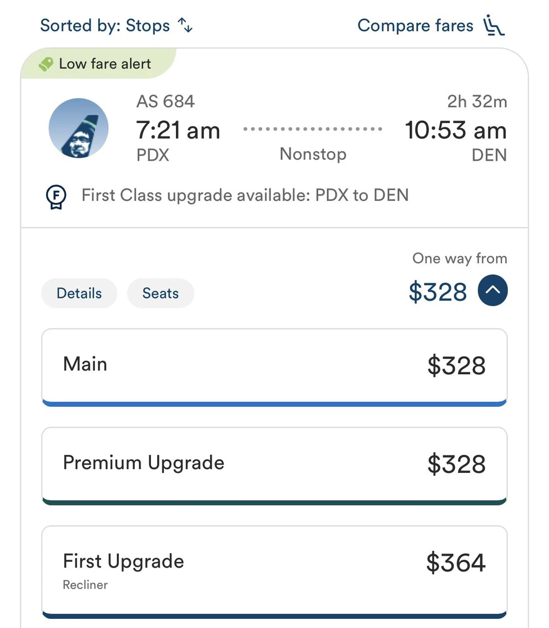The image size is (549, 628).
Task: Open flight Details
Action: pos(79,293)
